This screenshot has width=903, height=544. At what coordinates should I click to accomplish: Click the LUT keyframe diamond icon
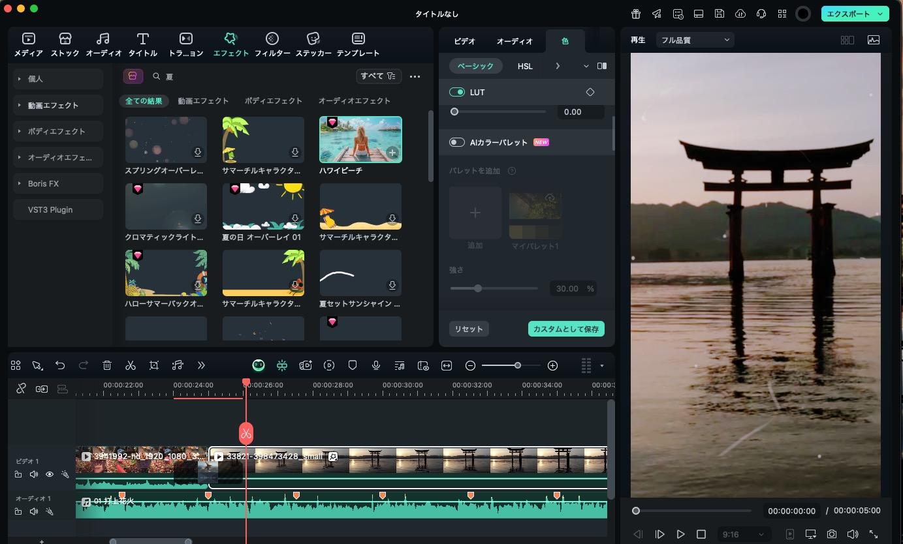[x=590, y=92]
